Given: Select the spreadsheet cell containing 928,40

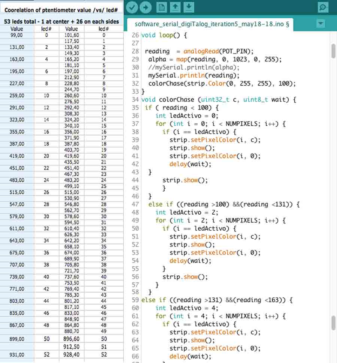Looking at the screenshot, I should pyautogui.click(x=72, y=354).
